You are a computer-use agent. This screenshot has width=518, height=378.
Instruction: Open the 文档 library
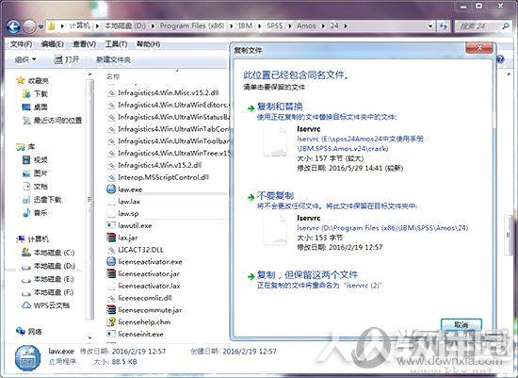(x=36, y=187)
